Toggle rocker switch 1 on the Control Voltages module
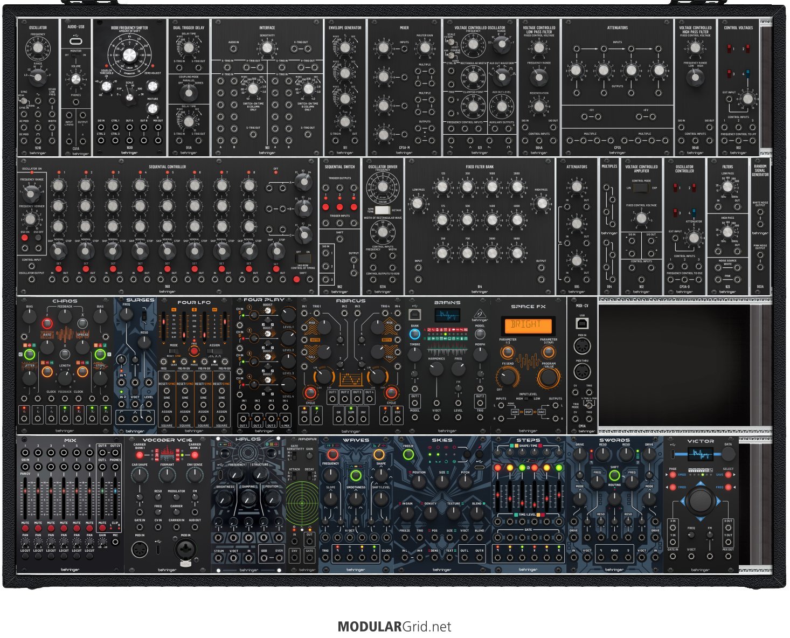Screen dimensions: 790x638 coord(730,49)
